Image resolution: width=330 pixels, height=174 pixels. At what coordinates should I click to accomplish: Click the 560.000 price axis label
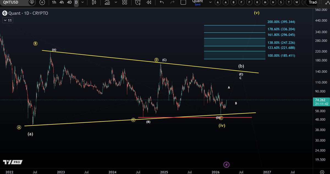[321, 10]
